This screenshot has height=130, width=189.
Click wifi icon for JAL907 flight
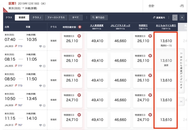click(x=41, y=86)
